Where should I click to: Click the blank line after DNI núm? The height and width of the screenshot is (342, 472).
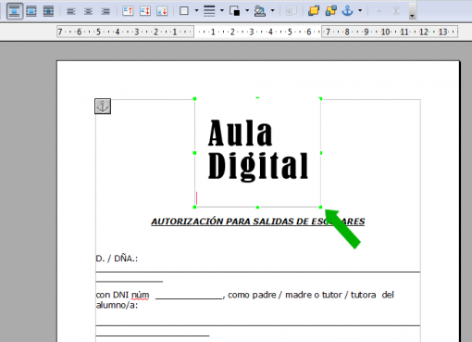[189, 298]
